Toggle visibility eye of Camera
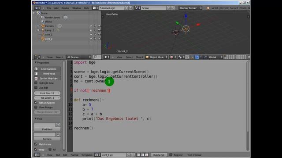 (91, 26)
